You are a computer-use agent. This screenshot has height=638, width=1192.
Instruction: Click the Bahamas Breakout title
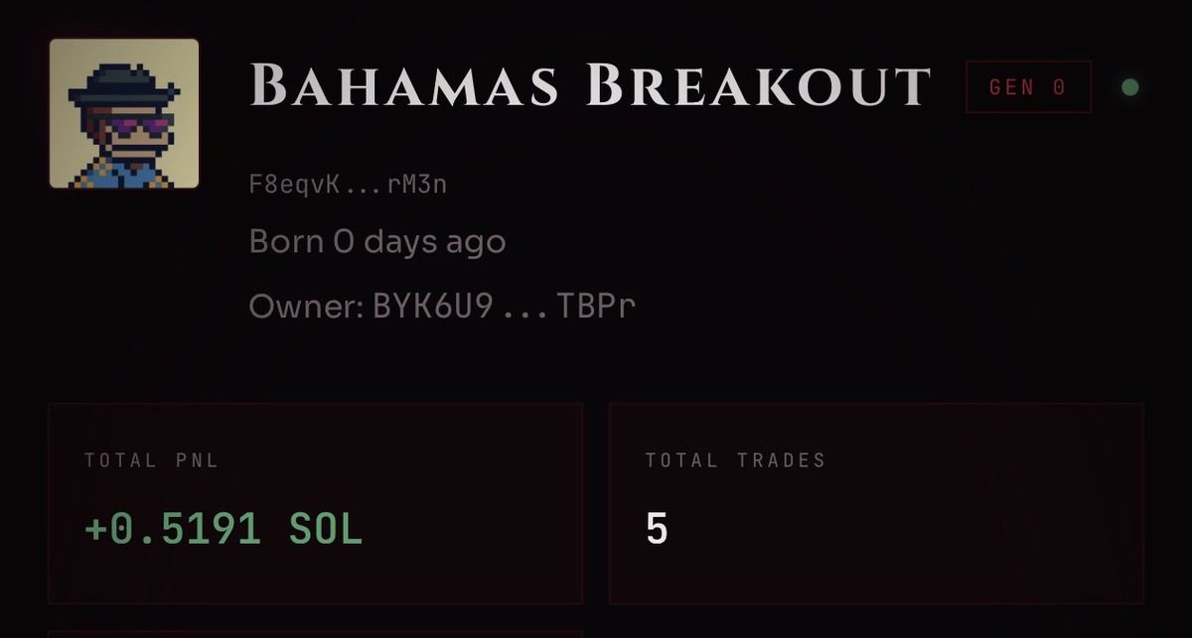point(590,86)
